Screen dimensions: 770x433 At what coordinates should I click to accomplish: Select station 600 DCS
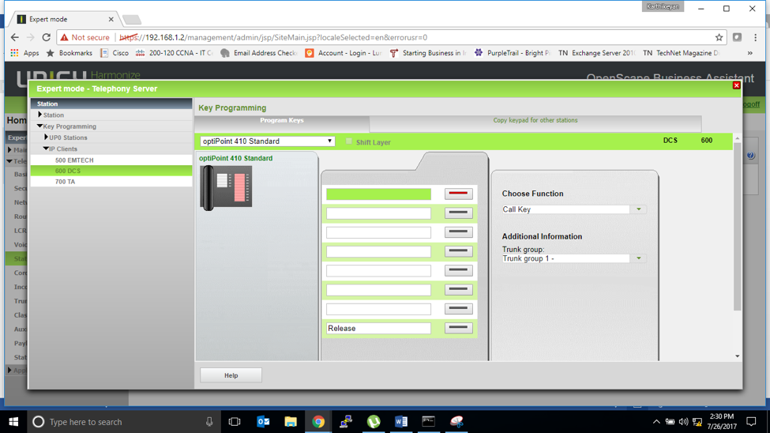(x=111, y=171)
